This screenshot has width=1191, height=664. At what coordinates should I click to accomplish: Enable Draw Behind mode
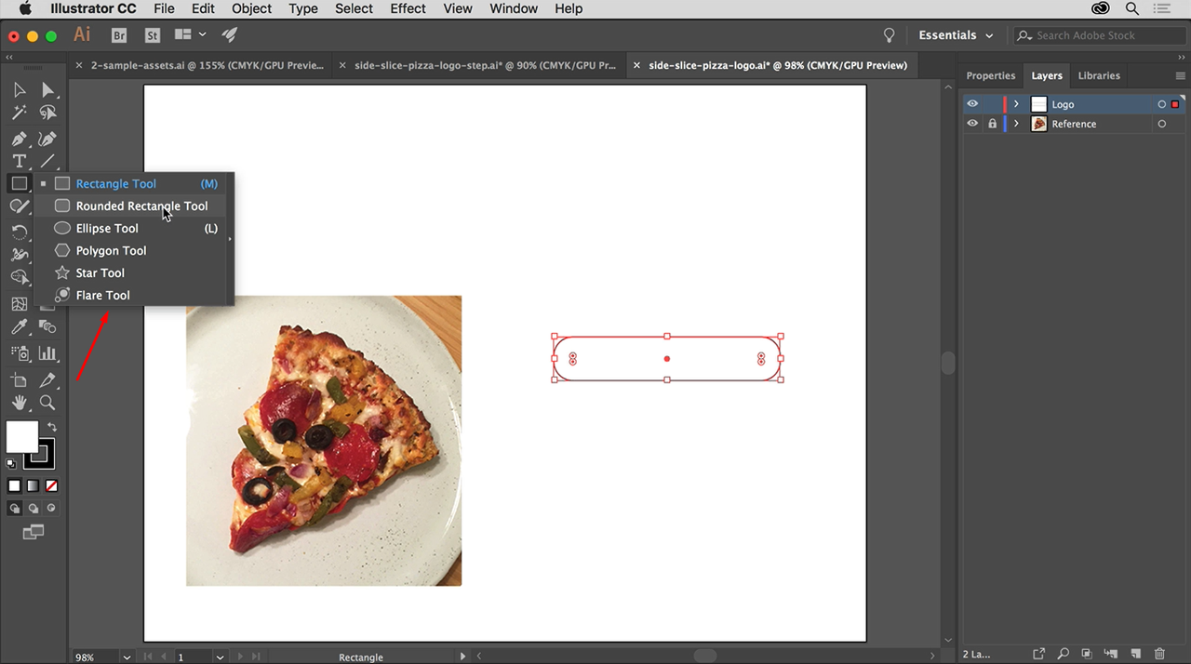pos(33,508)
